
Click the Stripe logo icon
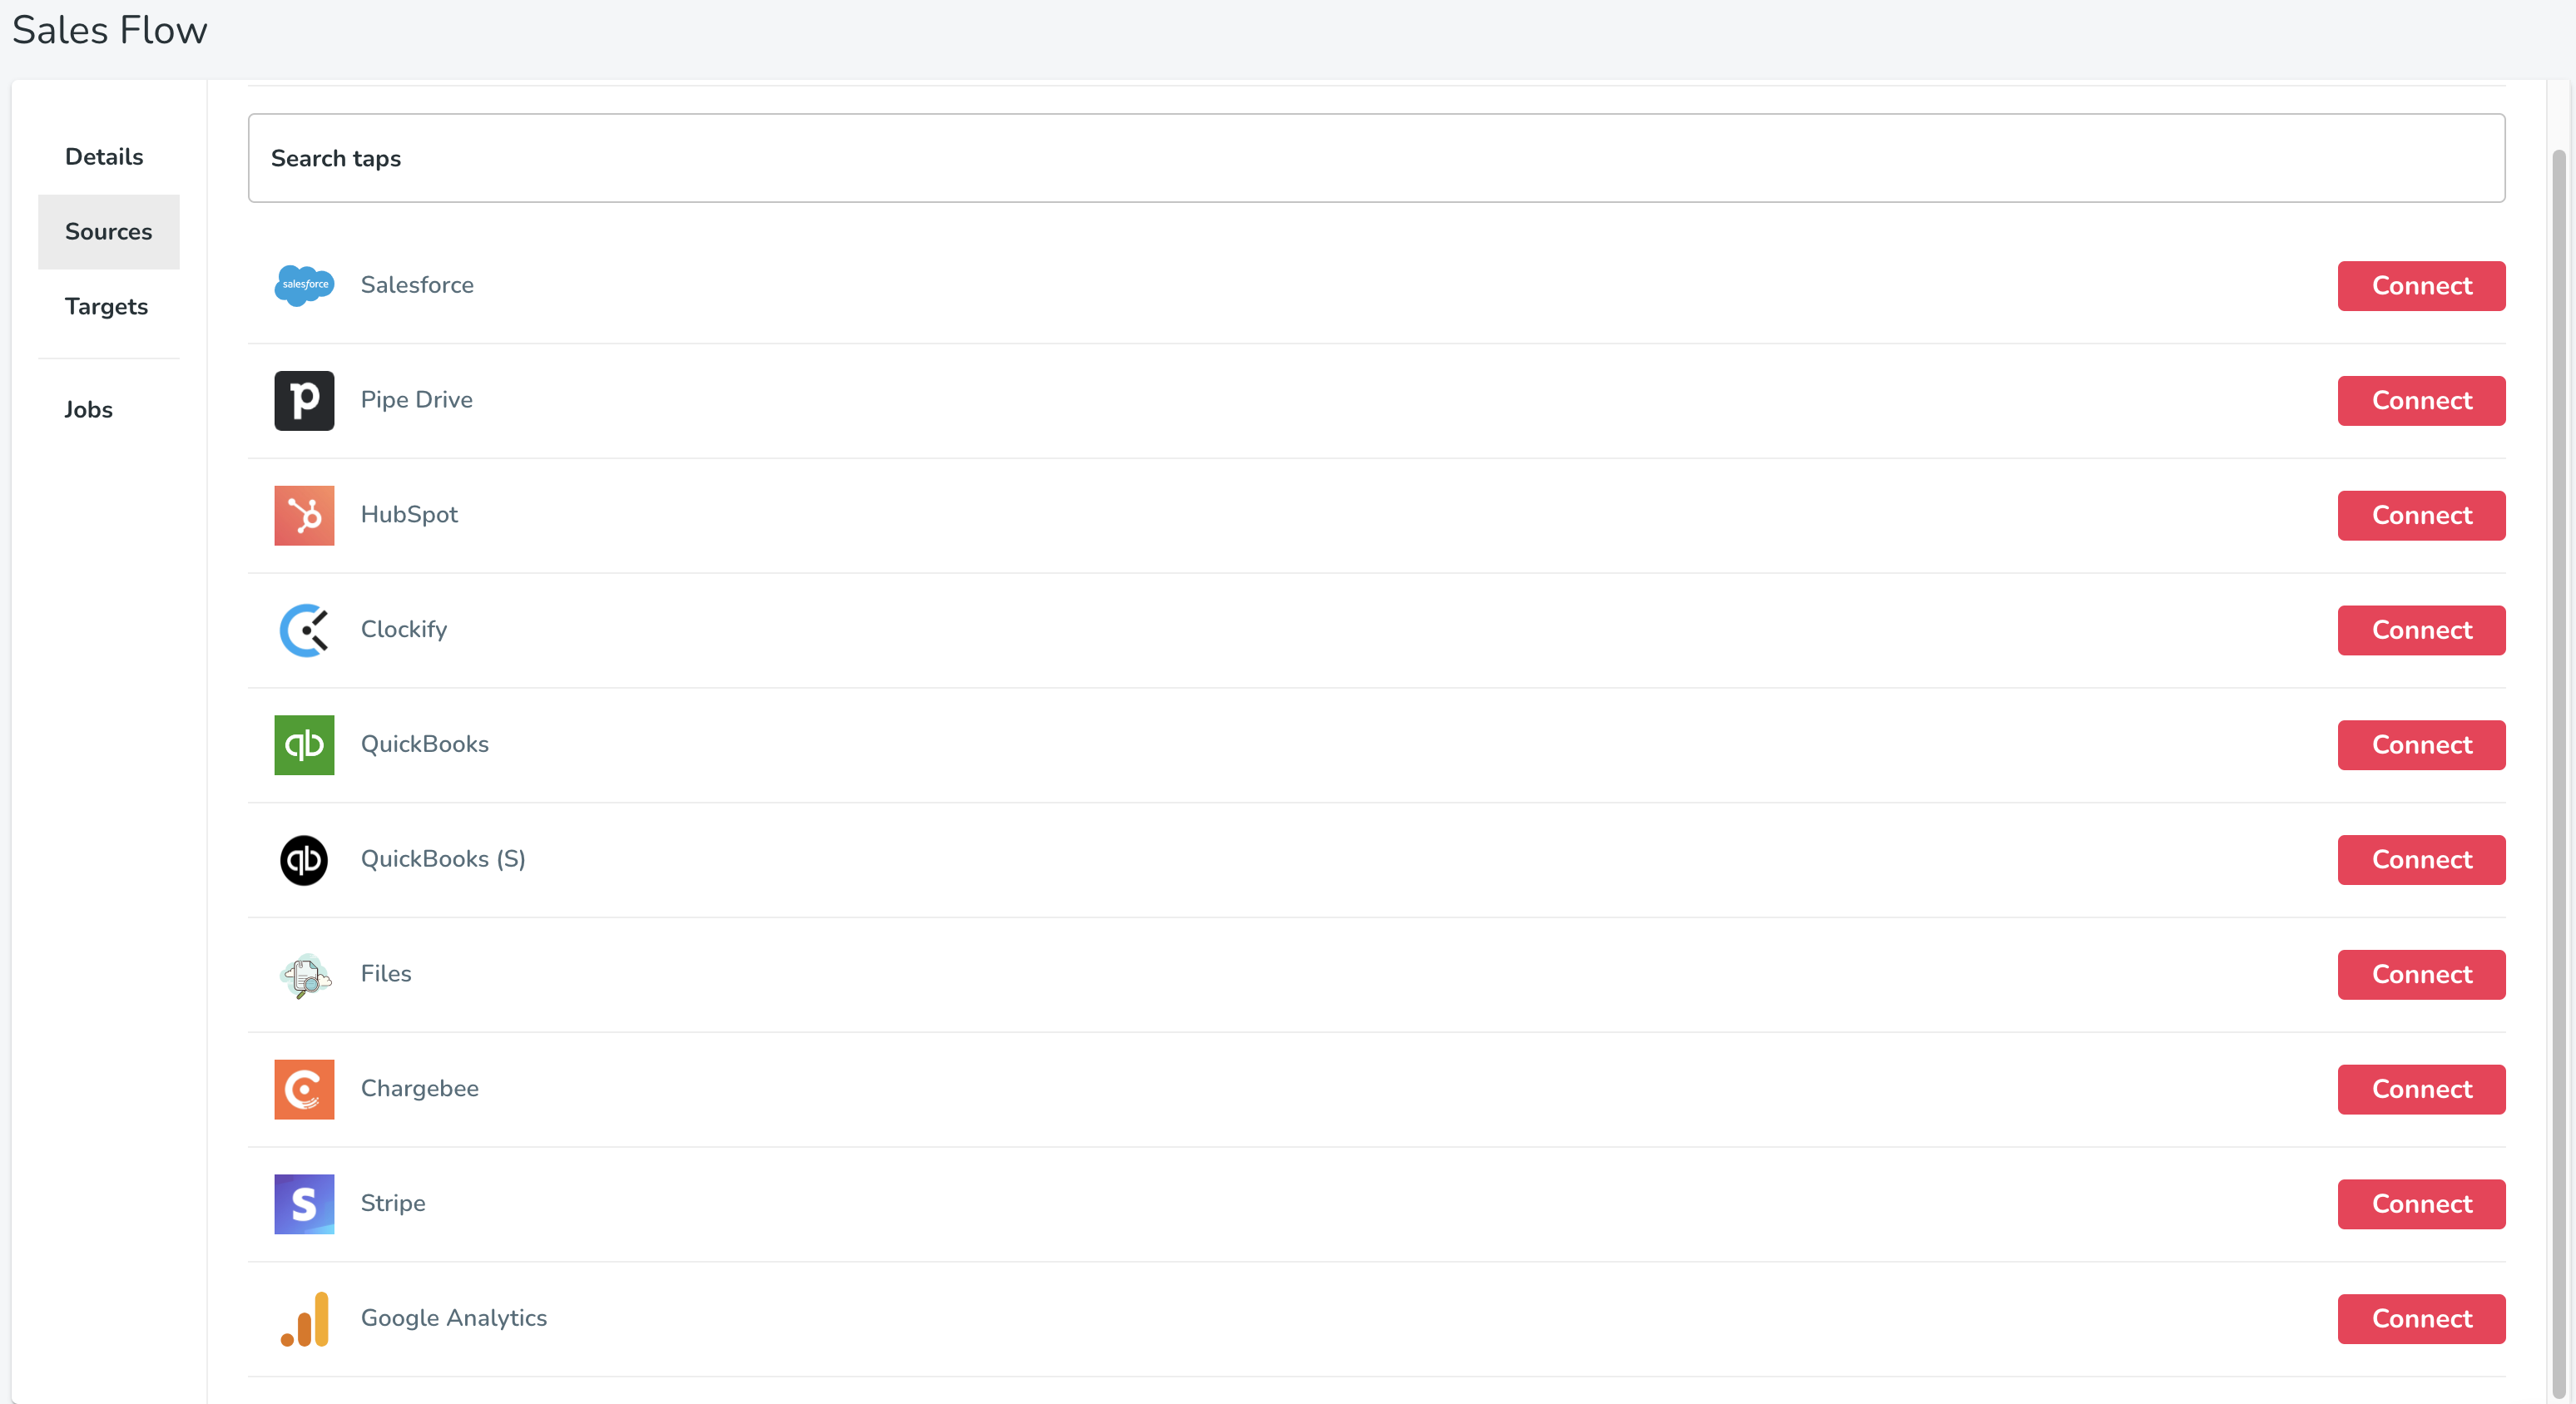point(304,1204)
